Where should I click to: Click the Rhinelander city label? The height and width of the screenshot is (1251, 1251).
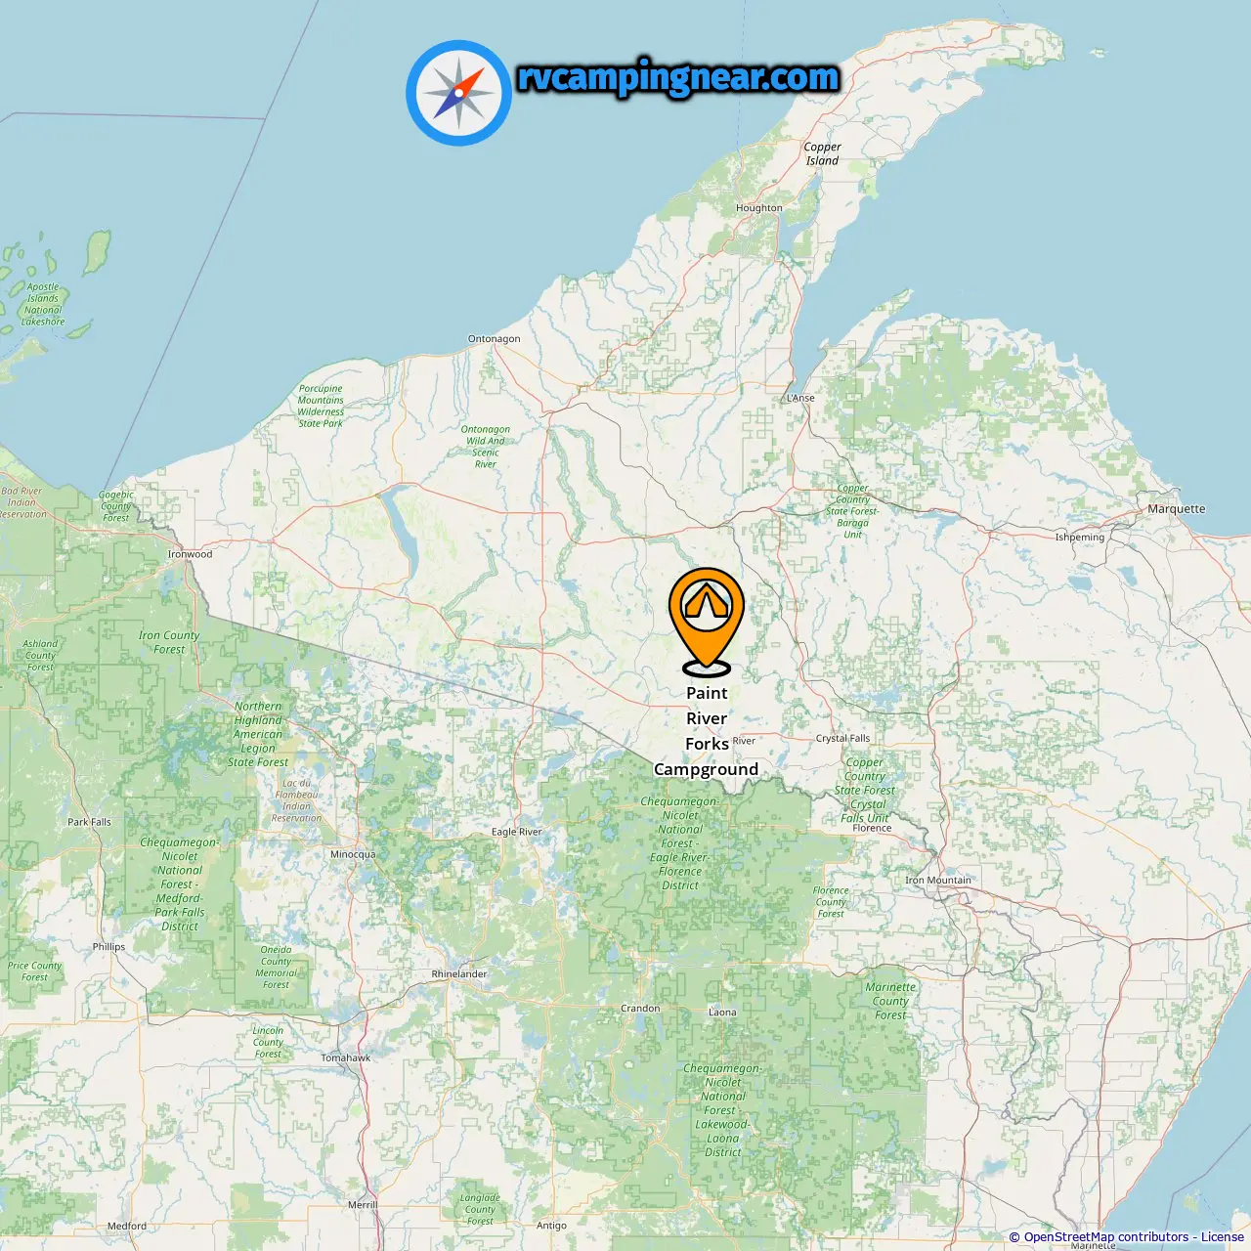[x=459, y=974]
